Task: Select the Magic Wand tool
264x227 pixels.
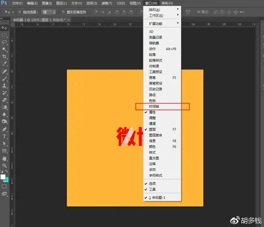Action: 4,49
